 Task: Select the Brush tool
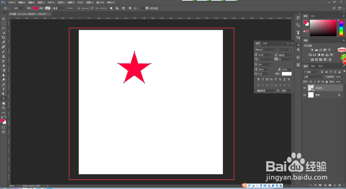click(3, 52)
